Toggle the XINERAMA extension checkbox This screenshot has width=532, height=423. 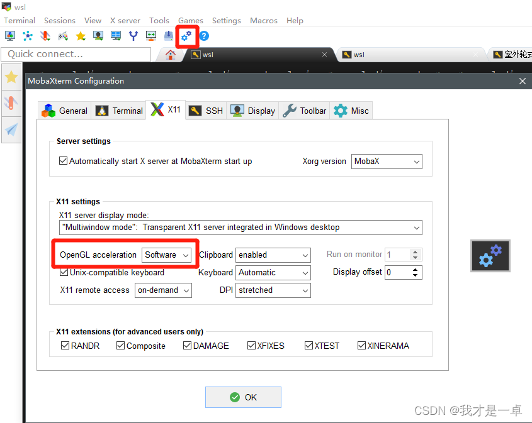tap(361, 346)
